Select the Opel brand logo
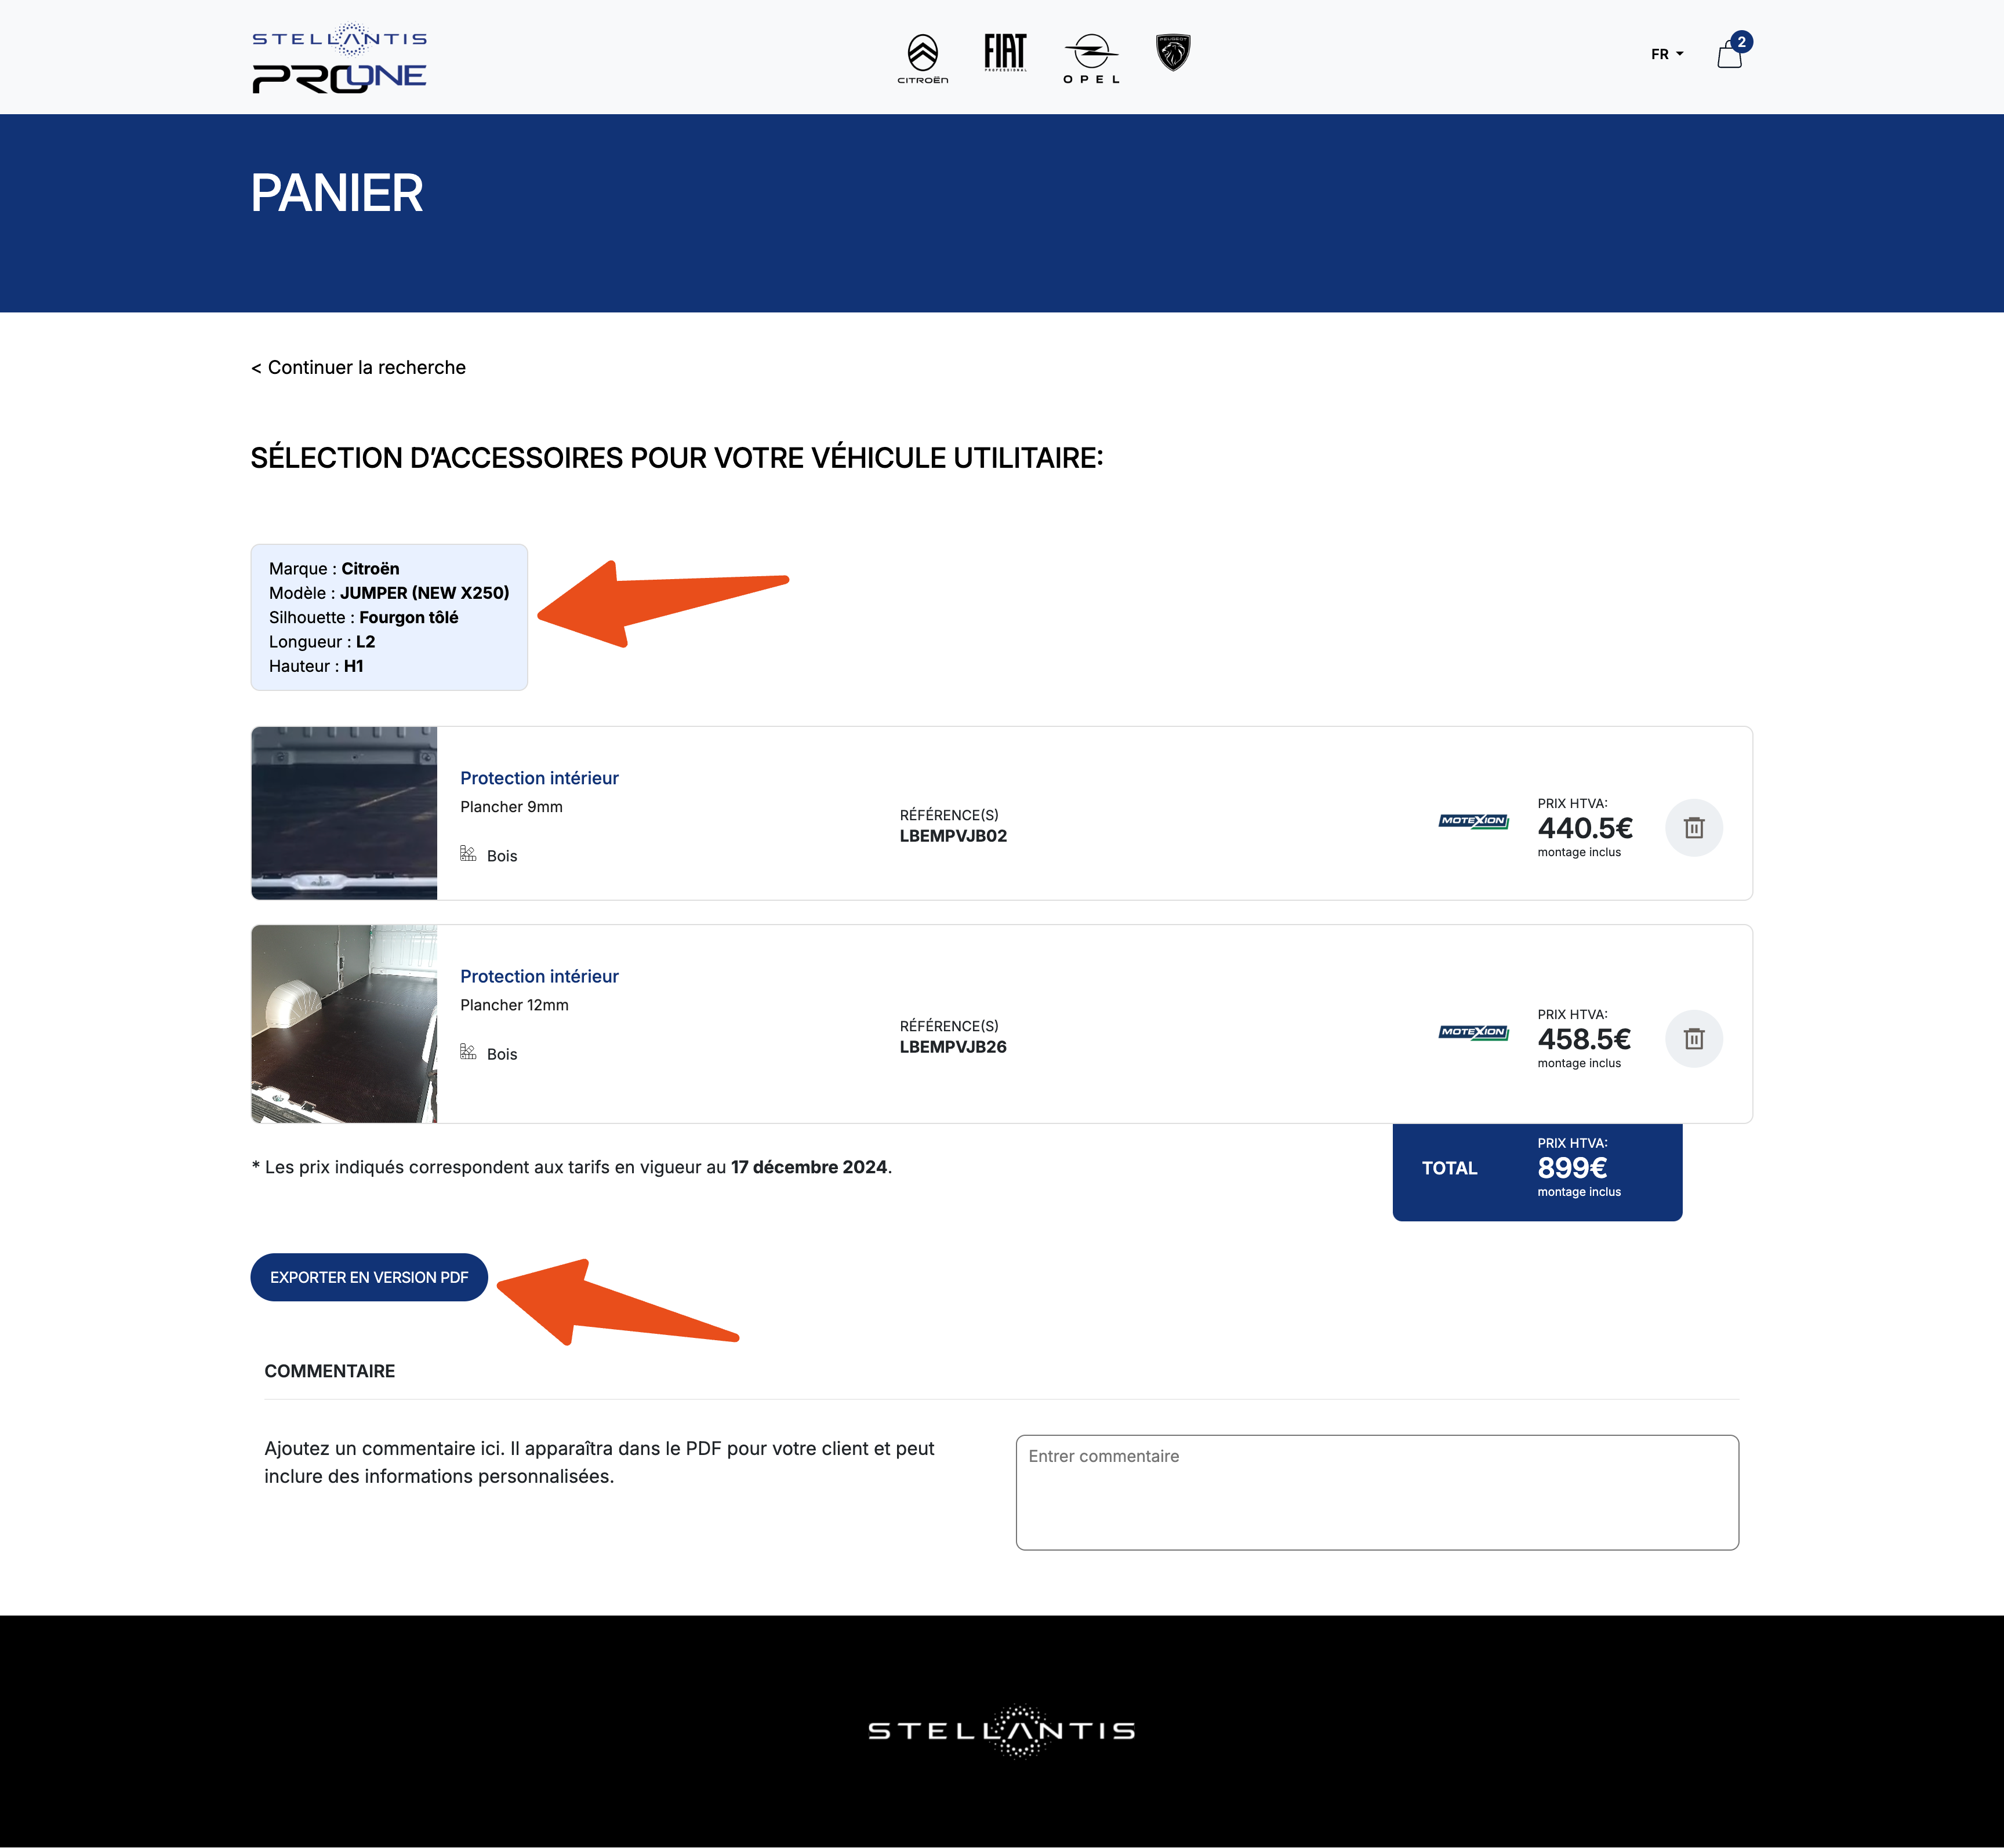This screenshot has width=2004, height=1848. (1091, 59)
